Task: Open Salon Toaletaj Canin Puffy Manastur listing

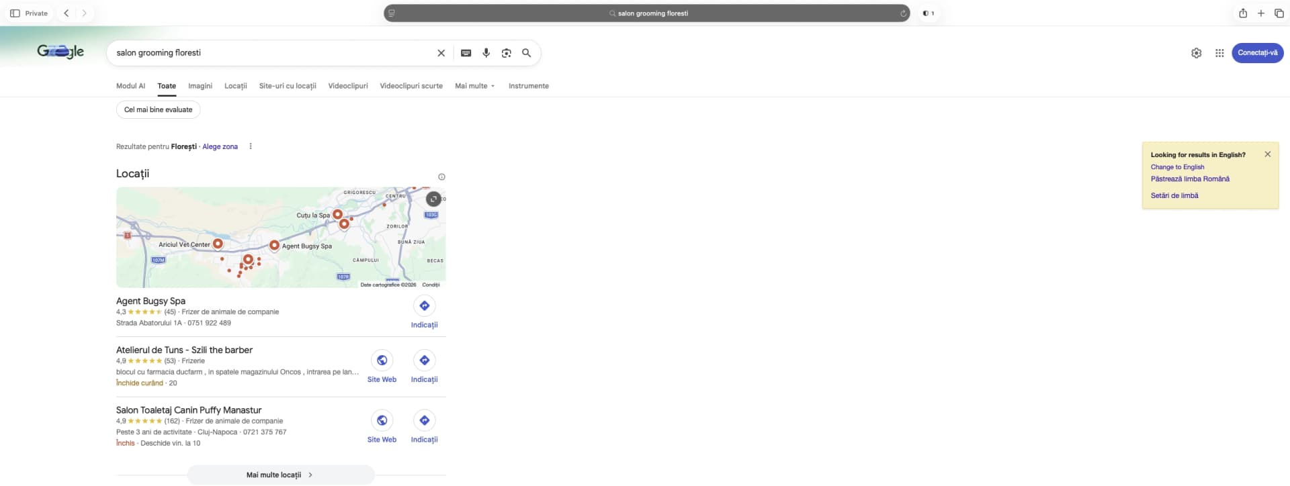Action: click(189, 410)
